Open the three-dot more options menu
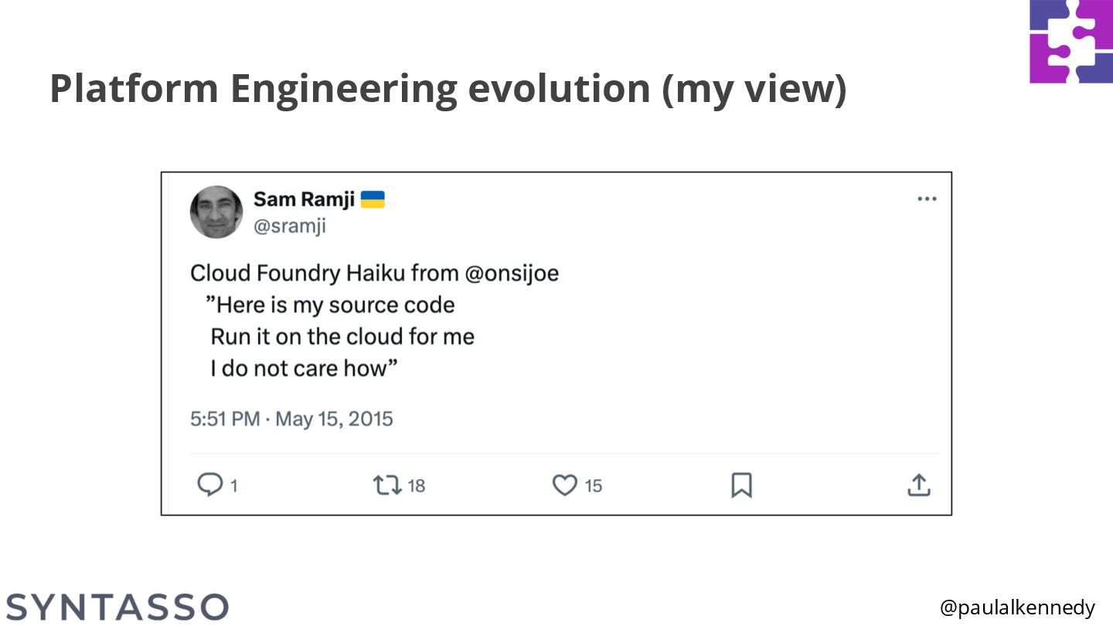This screenshot has width=1113, height=626. pyautogui.click(x=927, y=199)
